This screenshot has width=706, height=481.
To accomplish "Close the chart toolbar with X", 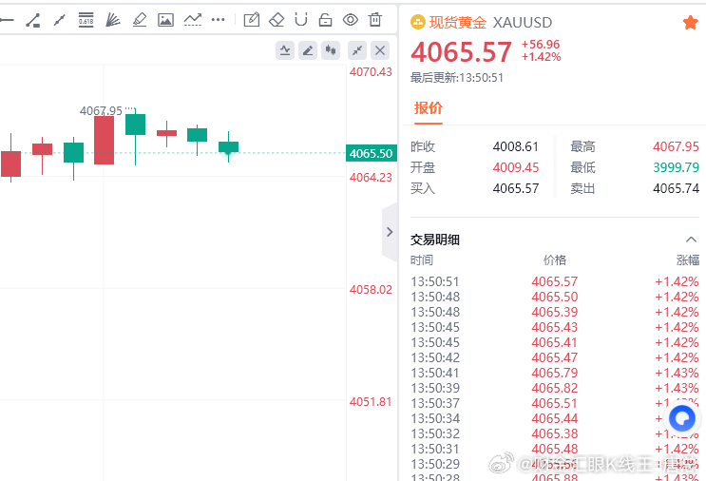I will [380, 50].
